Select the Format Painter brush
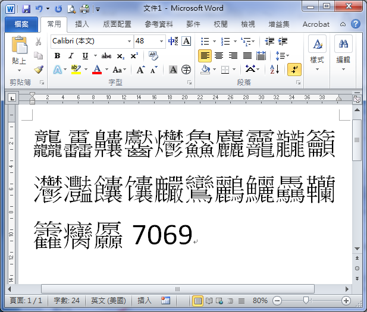Viewport: 367px width, 312px height. 39,70
